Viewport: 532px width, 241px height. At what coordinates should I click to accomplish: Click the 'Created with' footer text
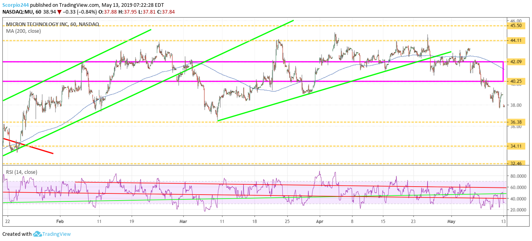click(17, 234)
